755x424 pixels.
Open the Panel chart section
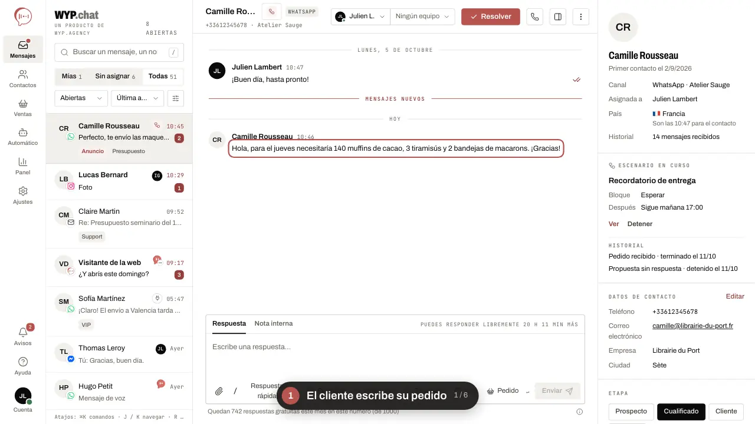[x=23, y=166]
